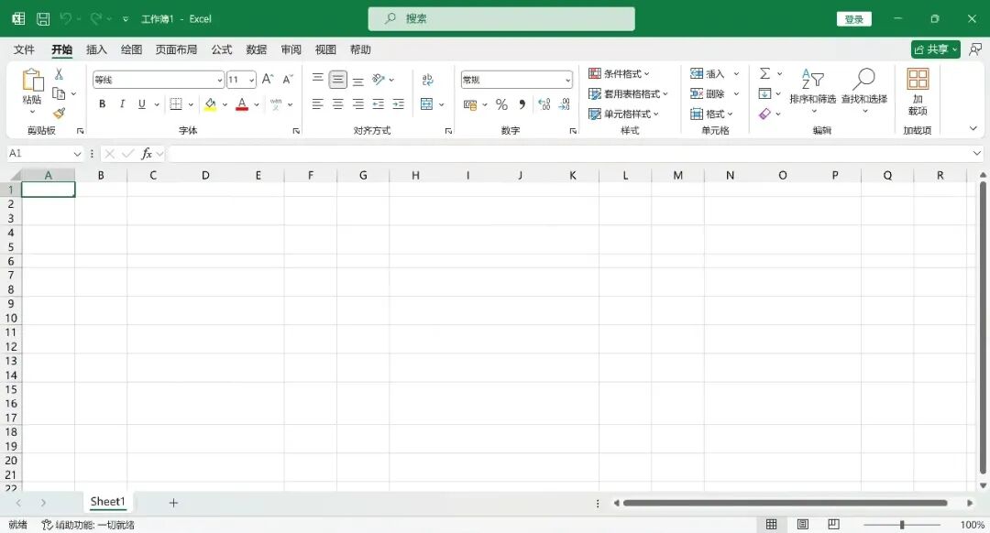Image resolution: width=990 pixels, height=533 pixels.
Task: Click Delete cells button
Action: (707, 94)
